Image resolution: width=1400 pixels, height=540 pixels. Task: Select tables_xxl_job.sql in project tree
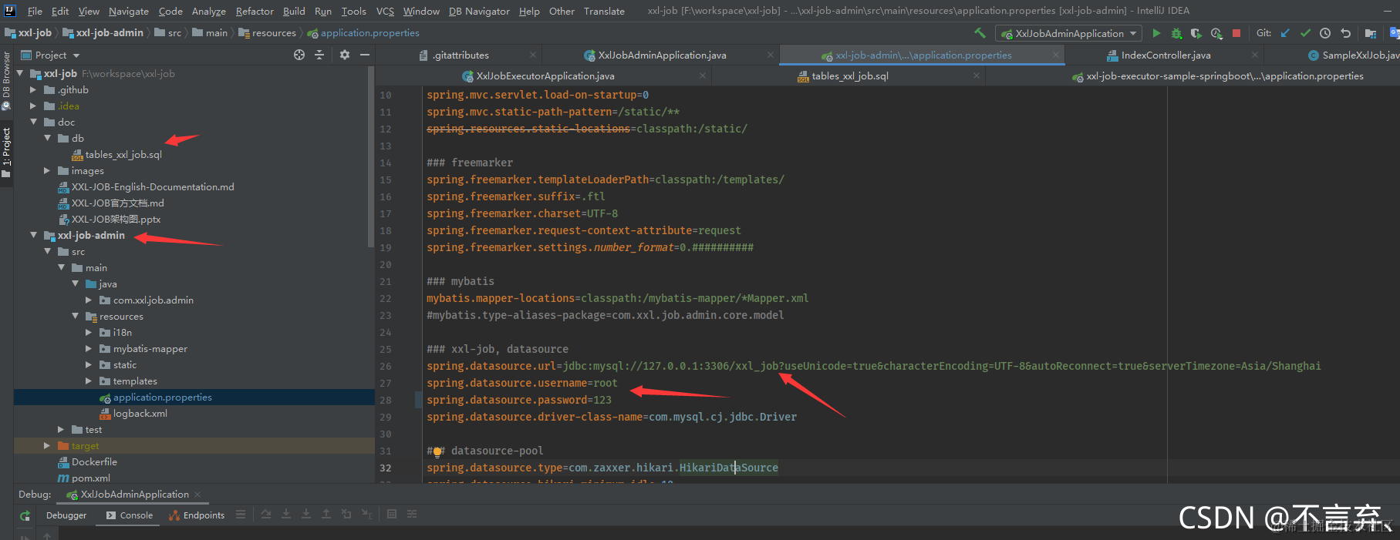pos(123,154)
